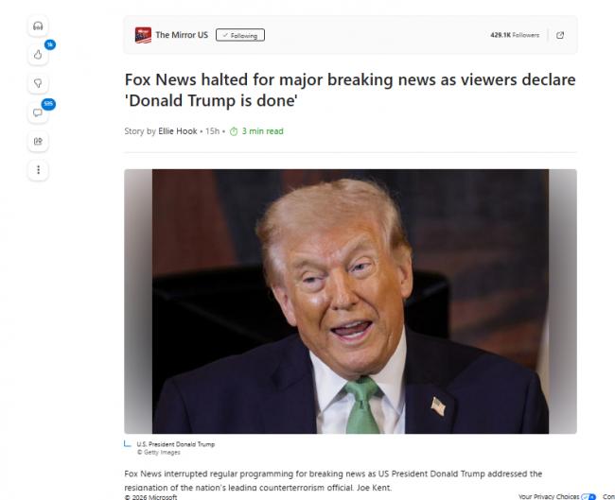Toggle Your Privacy Choices opt-out icon
The height and width of the screenshot is (500, 615).
[589, 496]
